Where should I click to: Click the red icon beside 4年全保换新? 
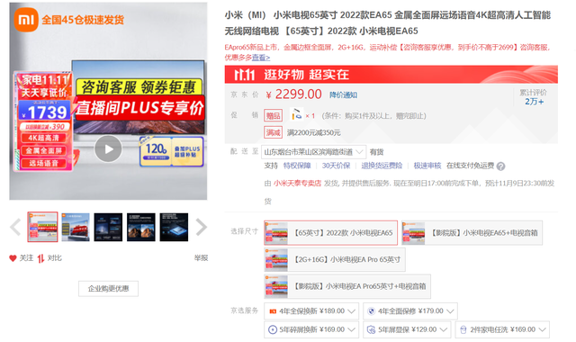tap(273, 311)
